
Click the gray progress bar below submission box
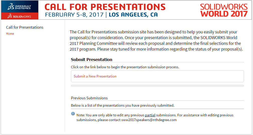pos(157,86)
